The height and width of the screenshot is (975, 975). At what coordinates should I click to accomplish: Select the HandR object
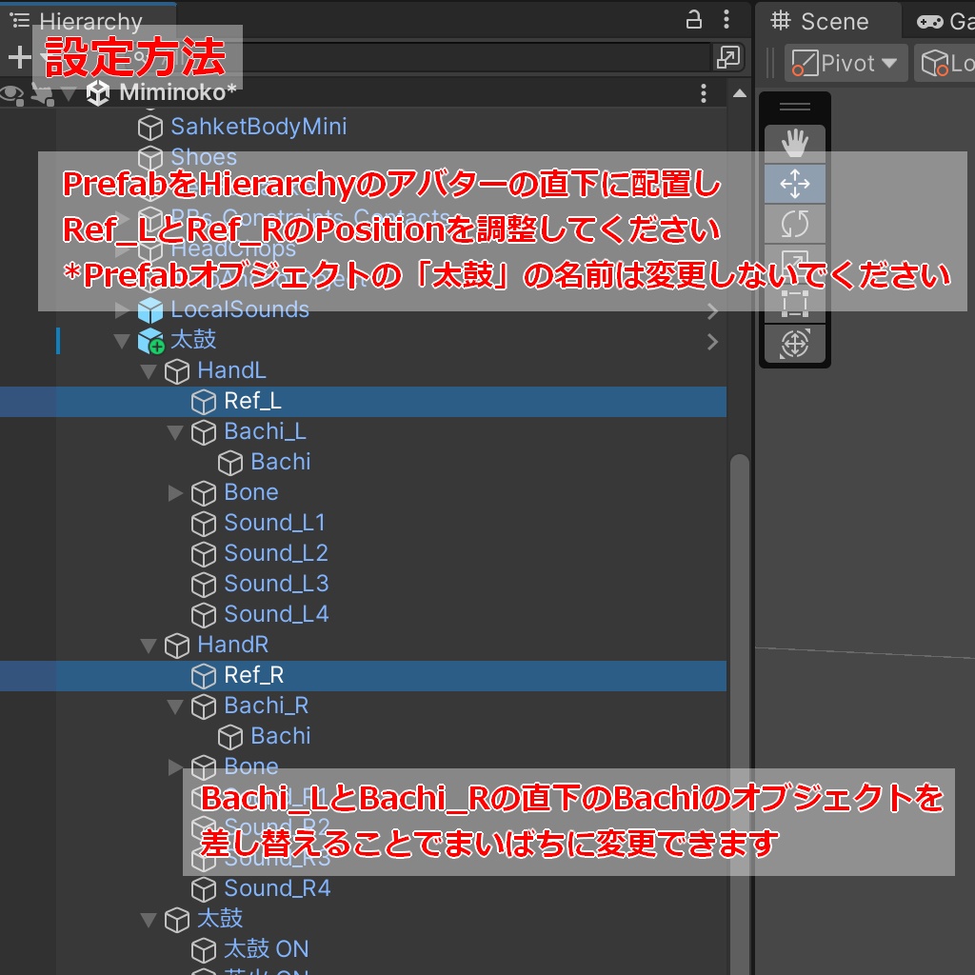point(232,645)
